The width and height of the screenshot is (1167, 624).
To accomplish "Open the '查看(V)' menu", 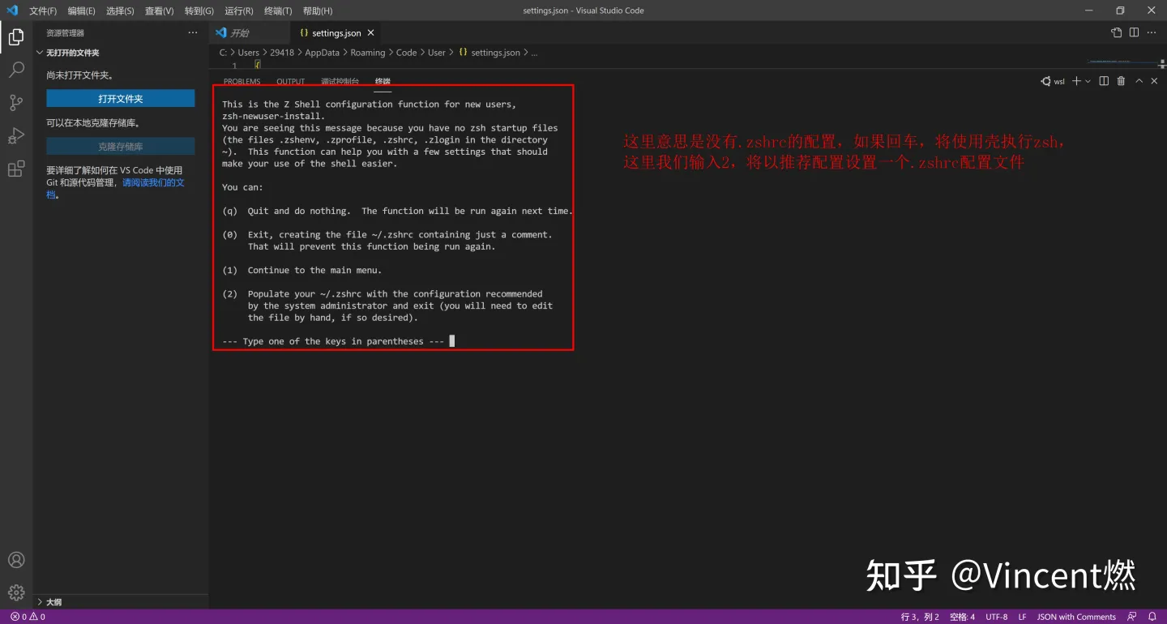I will pyautogui.click(x=159, y=11).
